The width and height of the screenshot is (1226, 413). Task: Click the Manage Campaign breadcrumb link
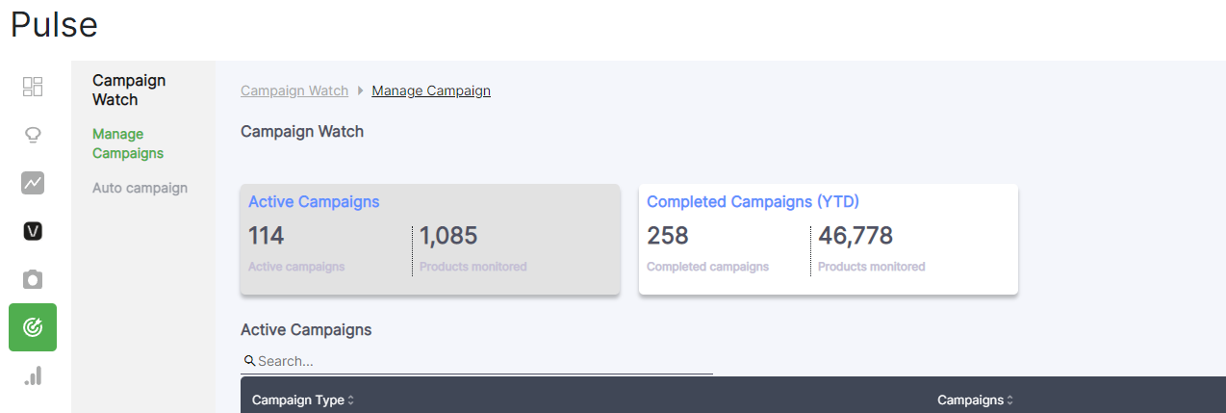coord(431,90)
